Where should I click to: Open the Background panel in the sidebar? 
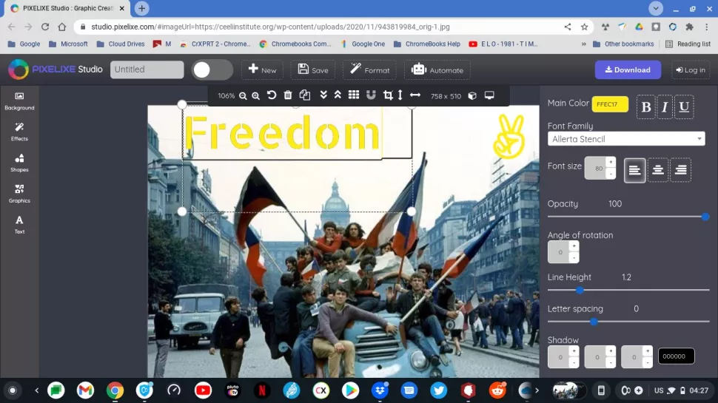tap(19, 101)
